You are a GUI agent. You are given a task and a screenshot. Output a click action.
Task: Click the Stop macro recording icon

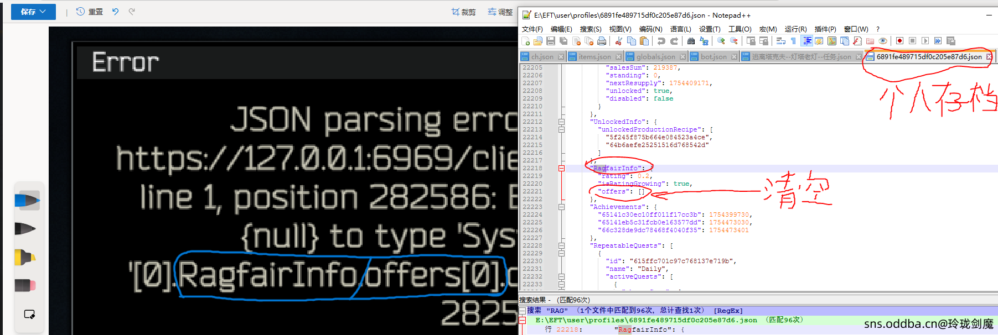(x=913, y=41)
